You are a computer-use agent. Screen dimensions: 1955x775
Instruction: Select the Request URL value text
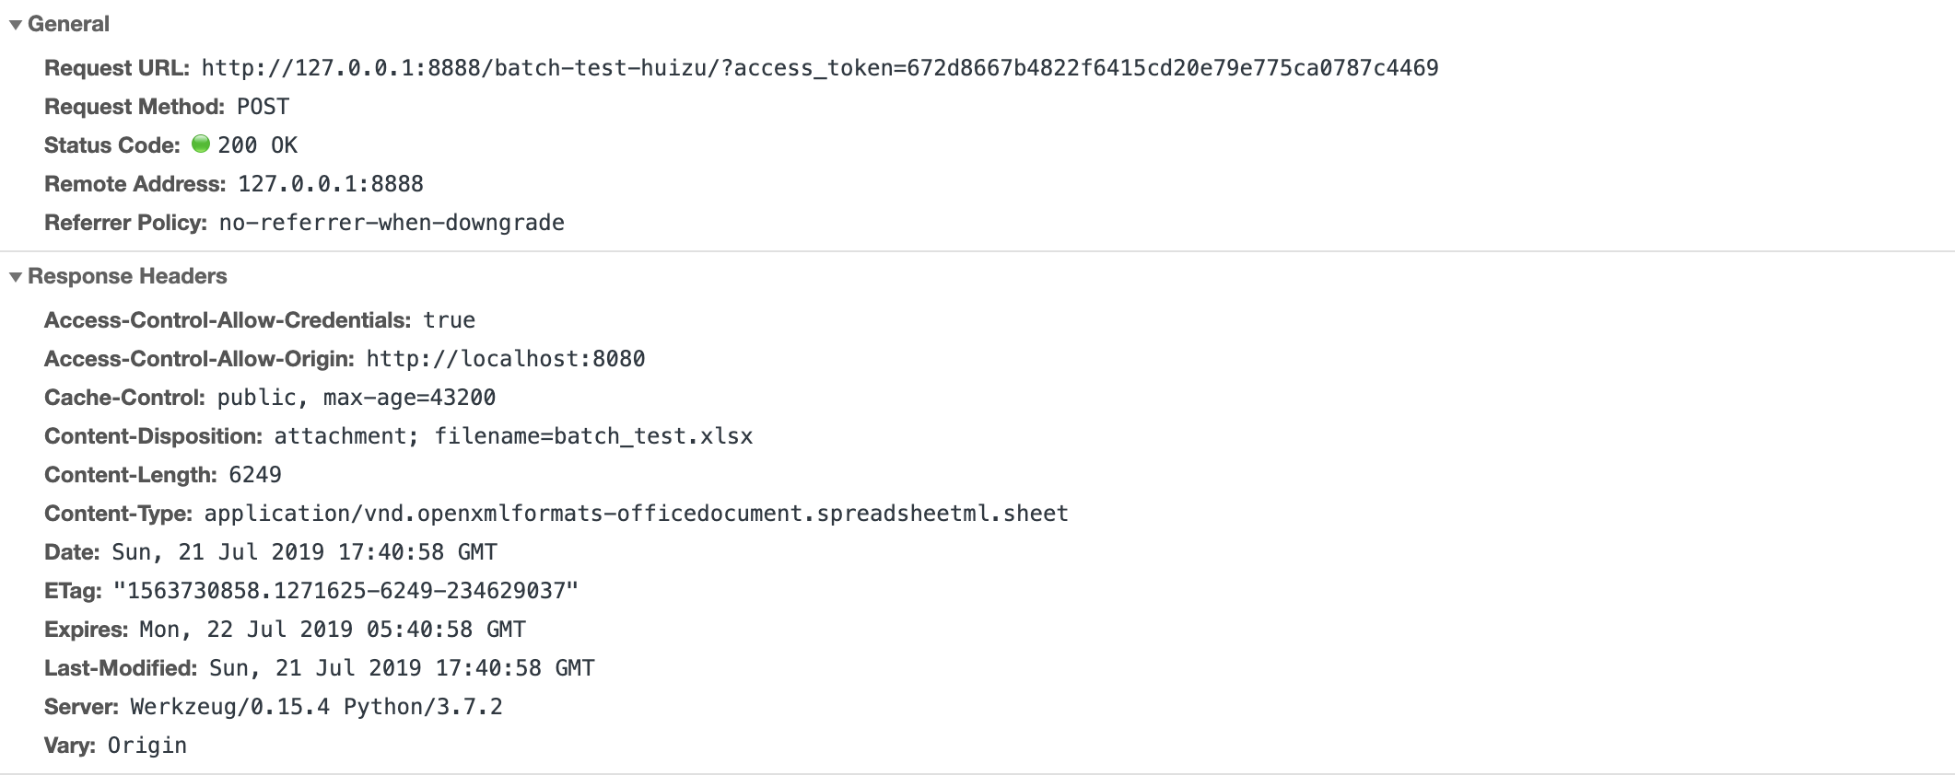click(819, 68)
